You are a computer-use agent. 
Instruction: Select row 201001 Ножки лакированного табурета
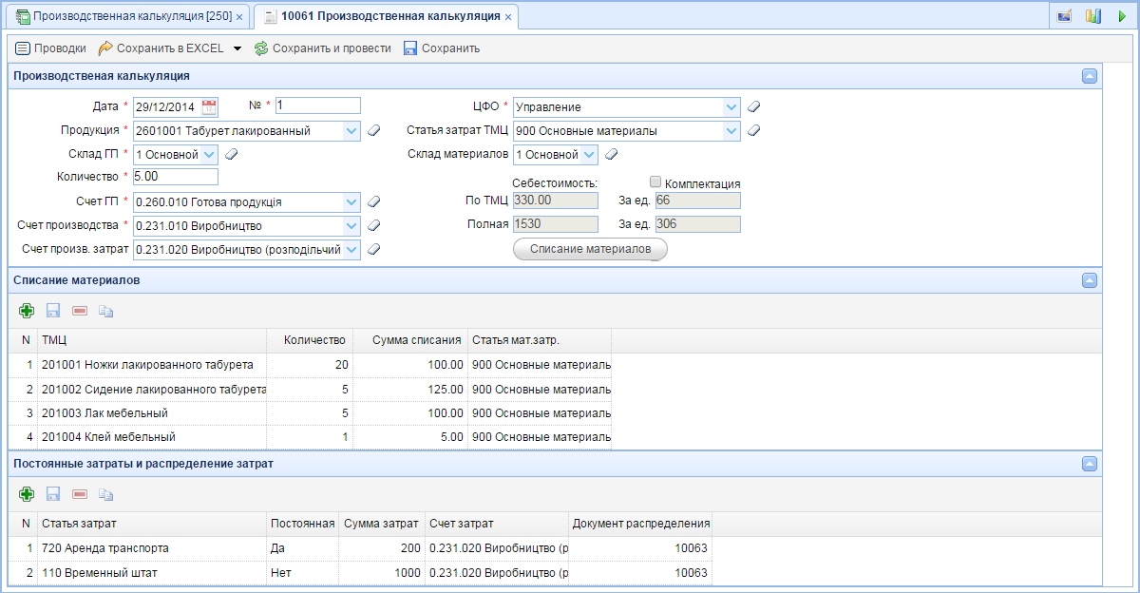pos(310,364)
